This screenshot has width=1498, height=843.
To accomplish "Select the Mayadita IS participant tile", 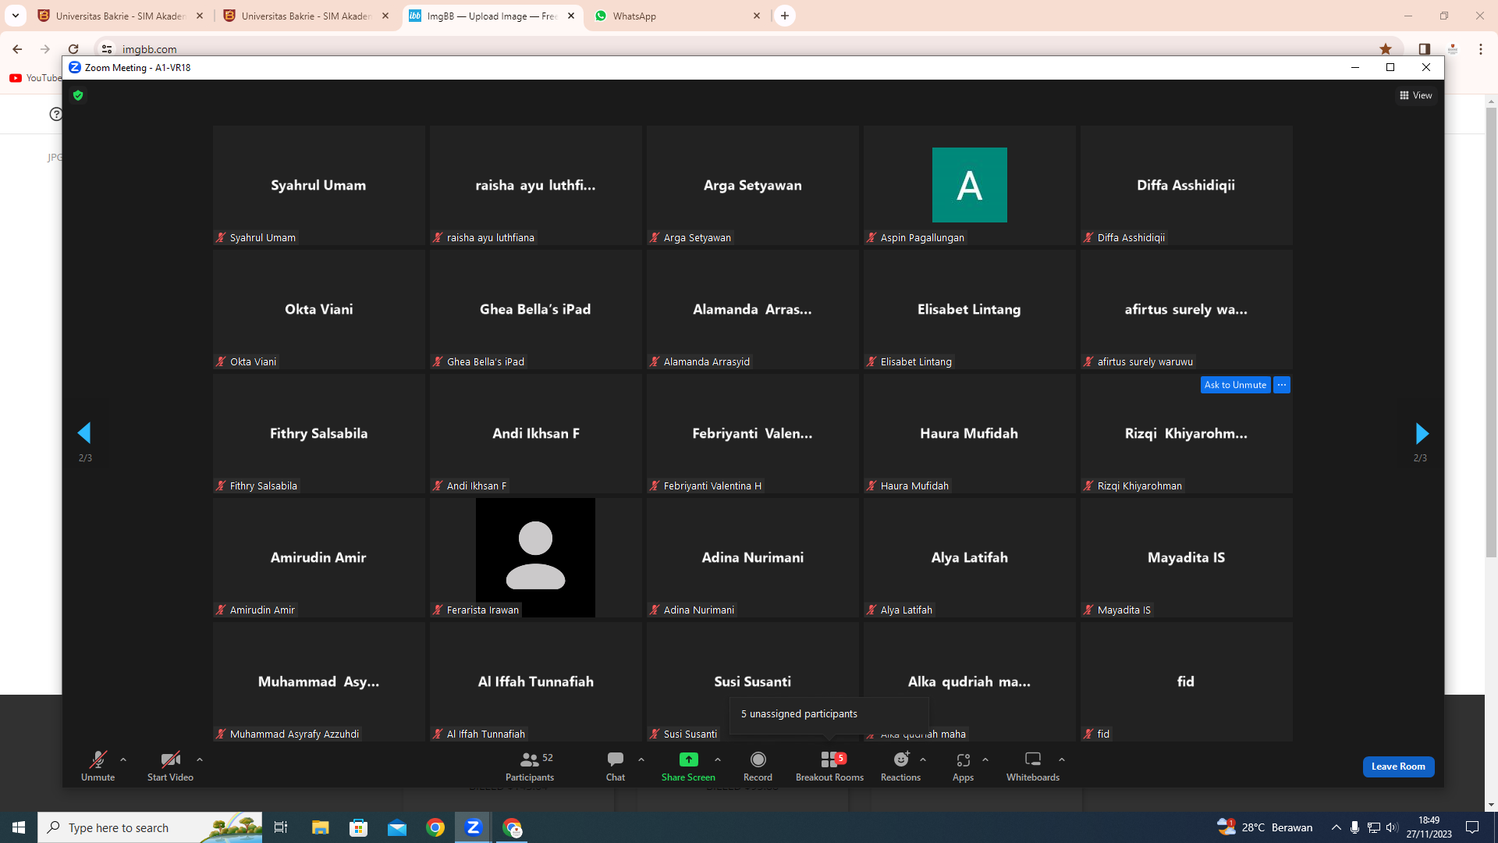I will tap(1186, 557).
